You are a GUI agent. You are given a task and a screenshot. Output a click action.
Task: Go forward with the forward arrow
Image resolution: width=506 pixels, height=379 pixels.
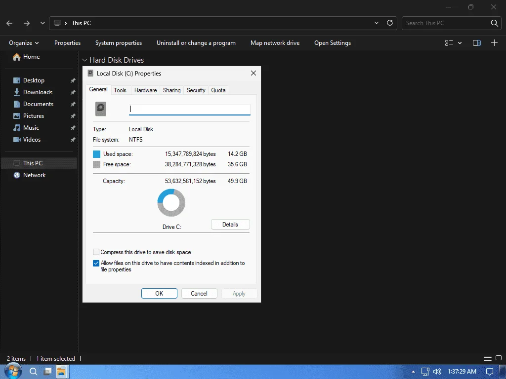pyautogui.click(x=27, y=23)
